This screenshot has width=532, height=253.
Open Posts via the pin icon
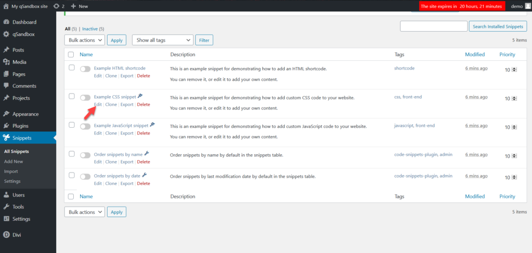6,50
